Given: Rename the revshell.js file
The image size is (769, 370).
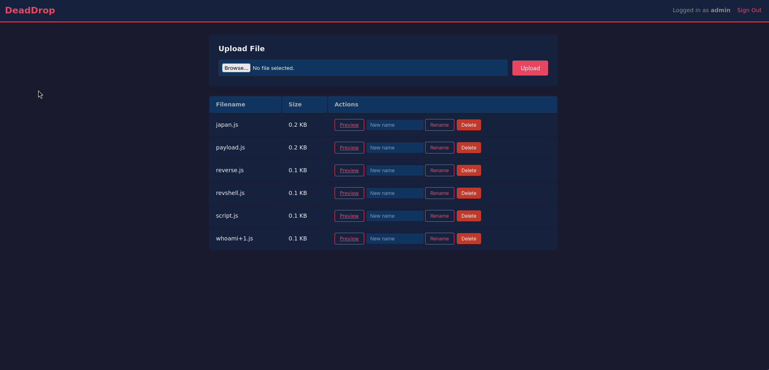Looking at the screenshot, I should point(439,193).
